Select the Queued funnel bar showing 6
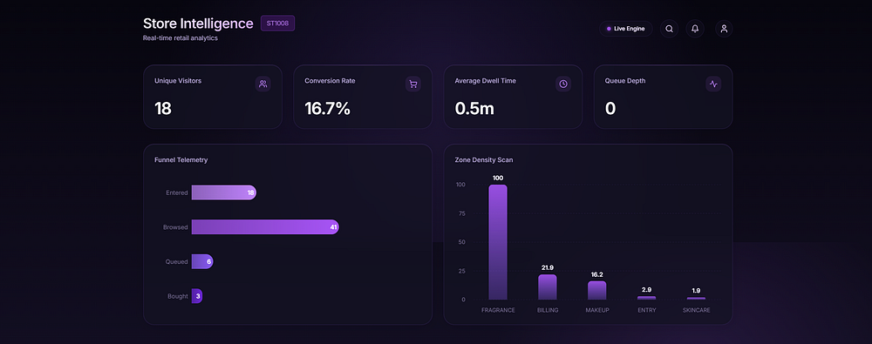The image size is (872, 344). click(202, 262)
